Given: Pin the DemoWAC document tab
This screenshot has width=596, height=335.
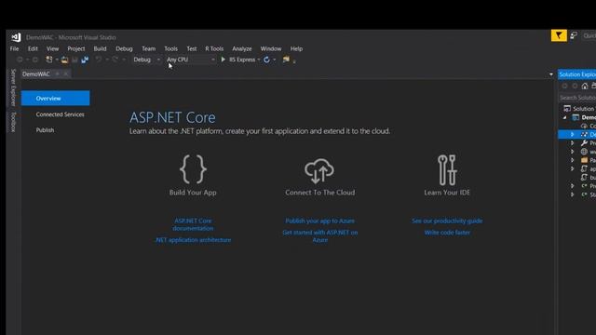Looking at the screenshot, I should pyautogui.click(x=58, y=74).
